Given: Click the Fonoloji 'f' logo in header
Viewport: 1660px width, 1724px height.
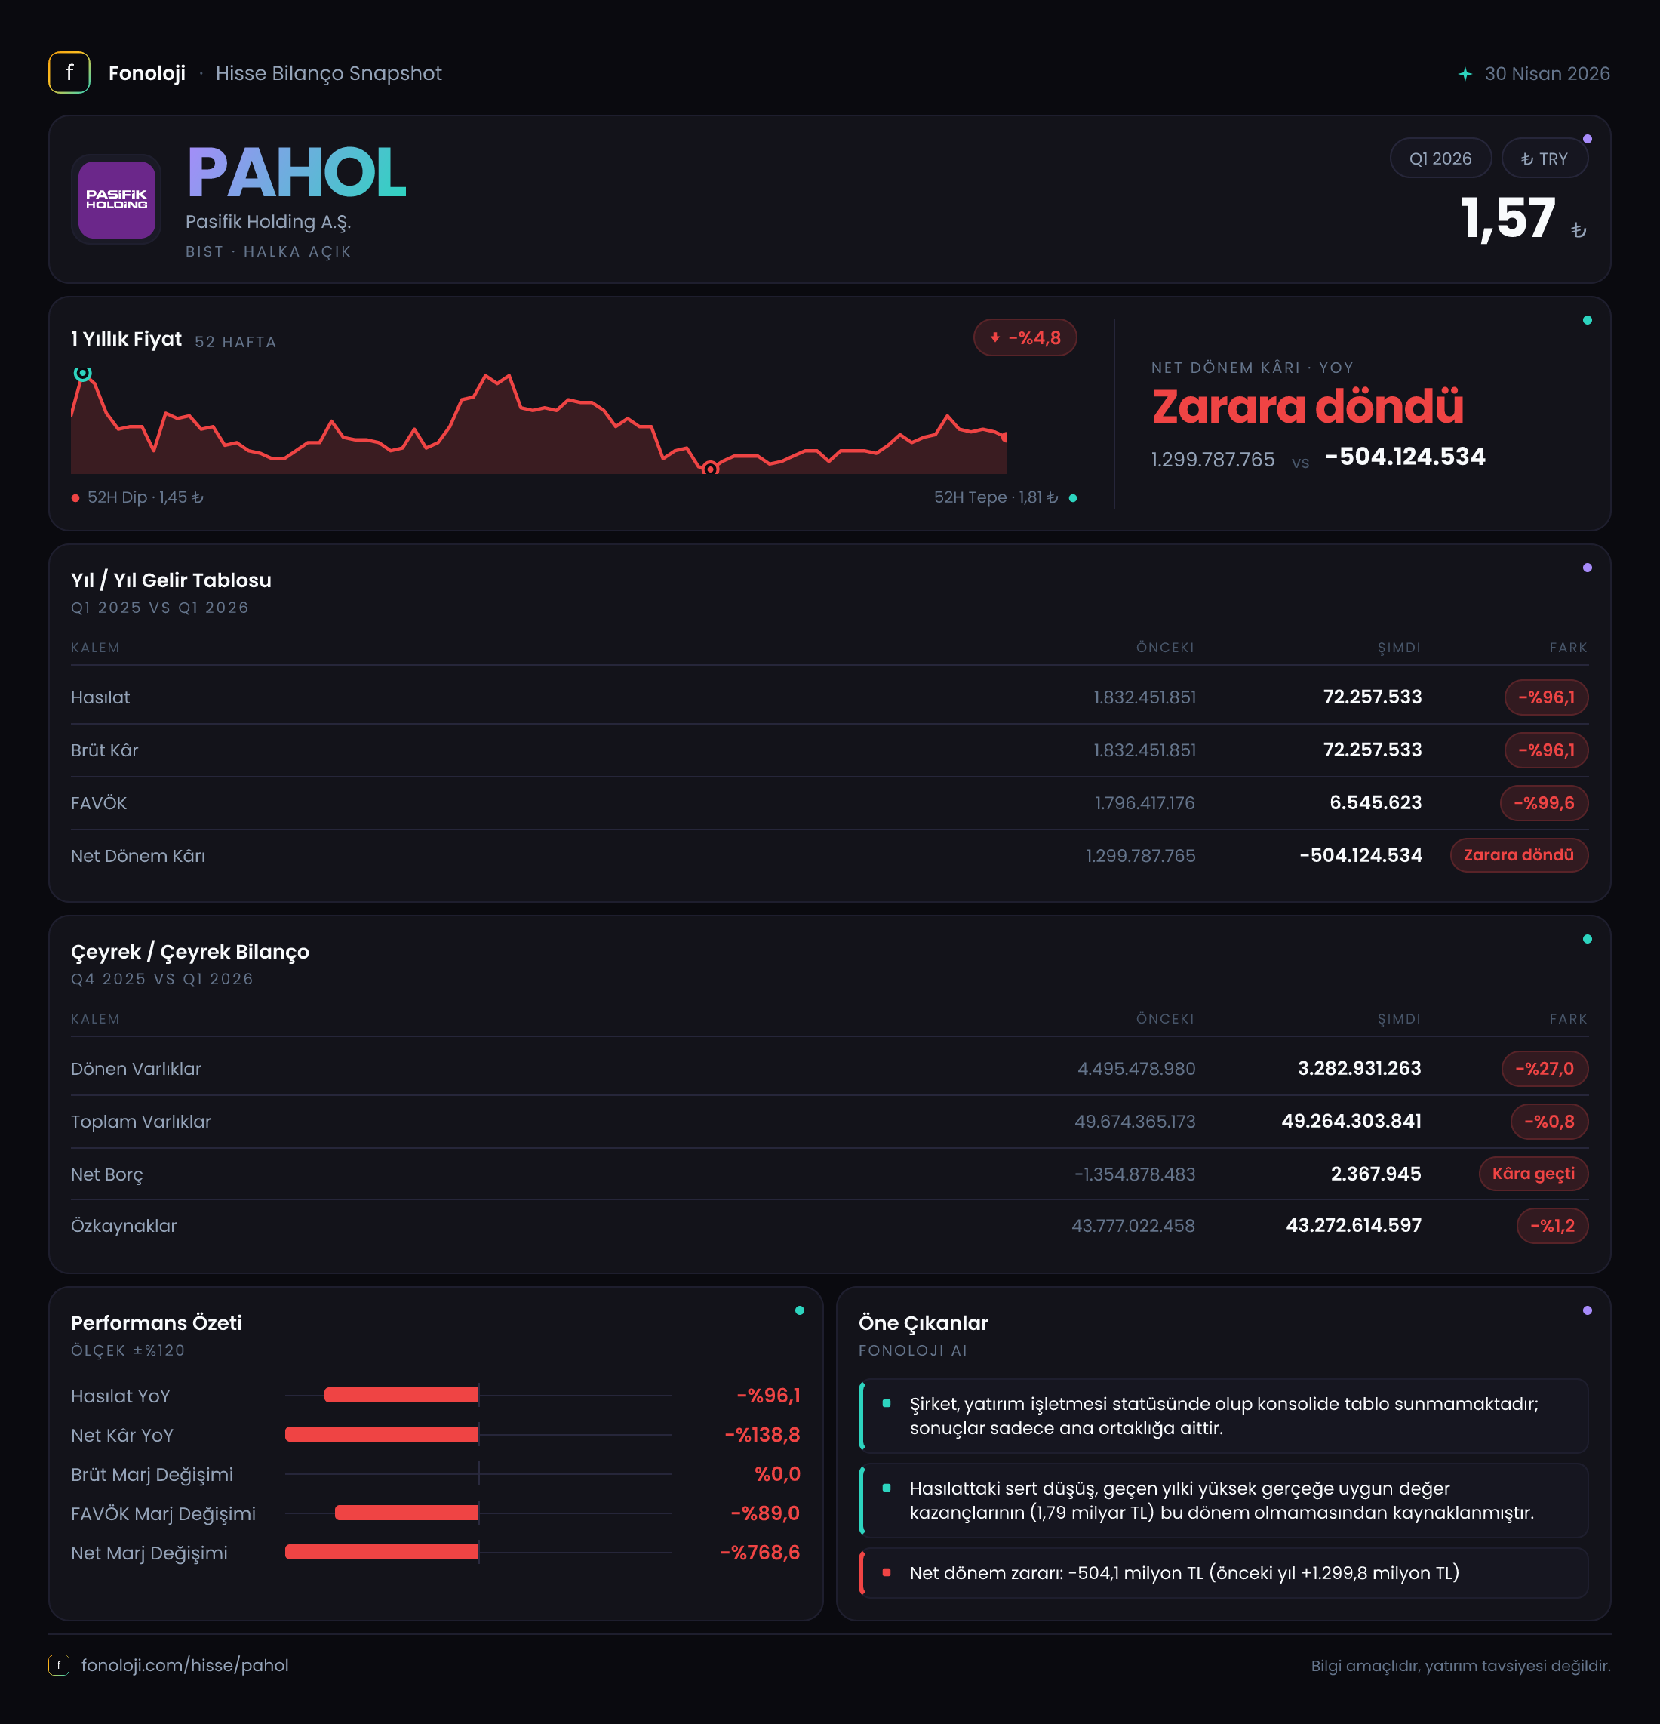Looking at the screenshot, I should coord(69,73).
